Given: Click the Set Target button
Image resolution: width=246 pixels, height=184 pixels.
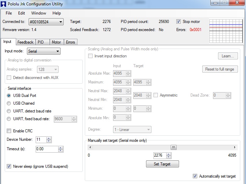Looking at the screenshot, I should 163,164.
